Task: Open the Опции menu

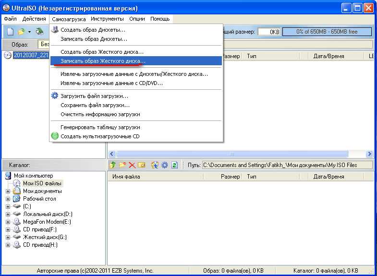Action: point(137,19)
